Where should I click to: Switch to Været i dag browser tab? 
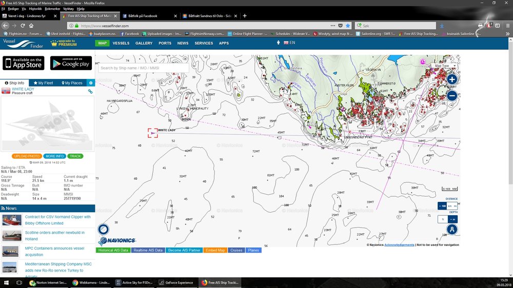(x=27, y=16)
